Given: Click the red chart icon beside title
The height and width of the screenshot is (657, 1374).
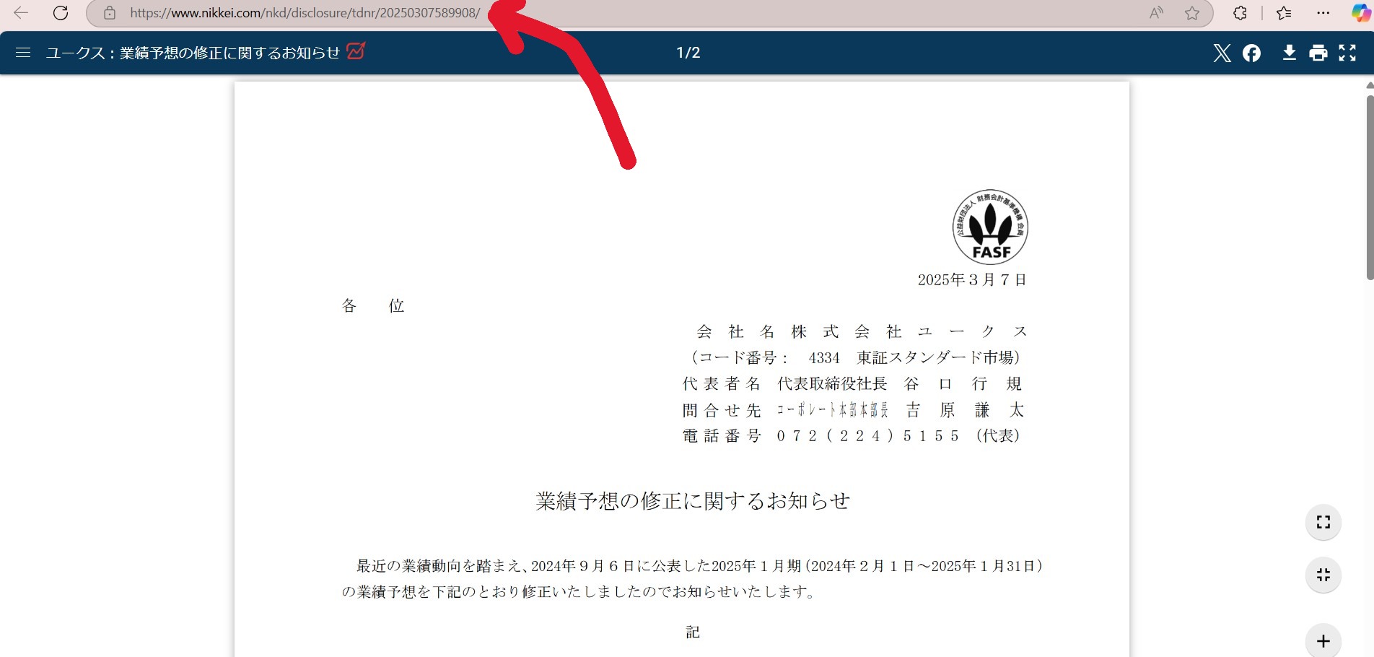Looking at the screenshot, I should pyautogui.click(x=356, y=51).
